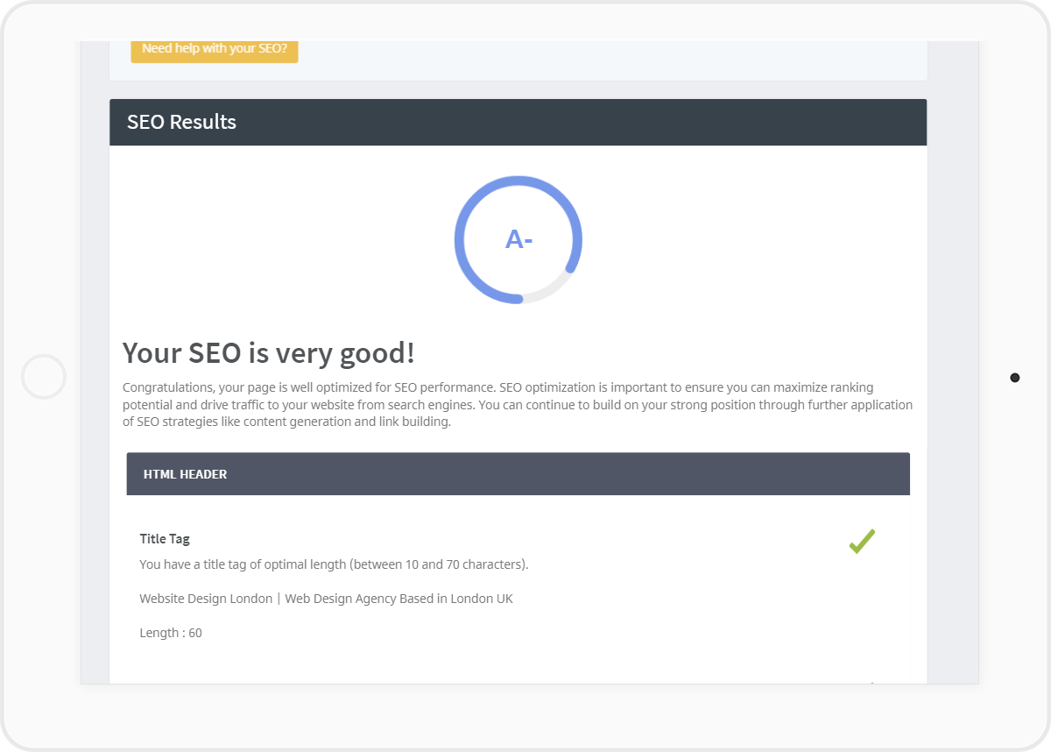Click the 'Need help with your SEO?' button
Image resolution: width=1051 pixels, height=752 pixels.
click(x=215, y=50)
